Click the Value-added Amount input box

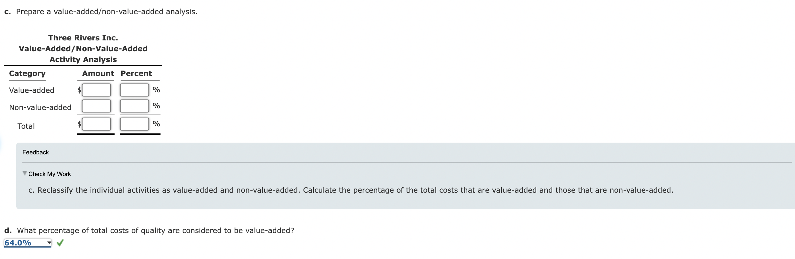point(96,90)
